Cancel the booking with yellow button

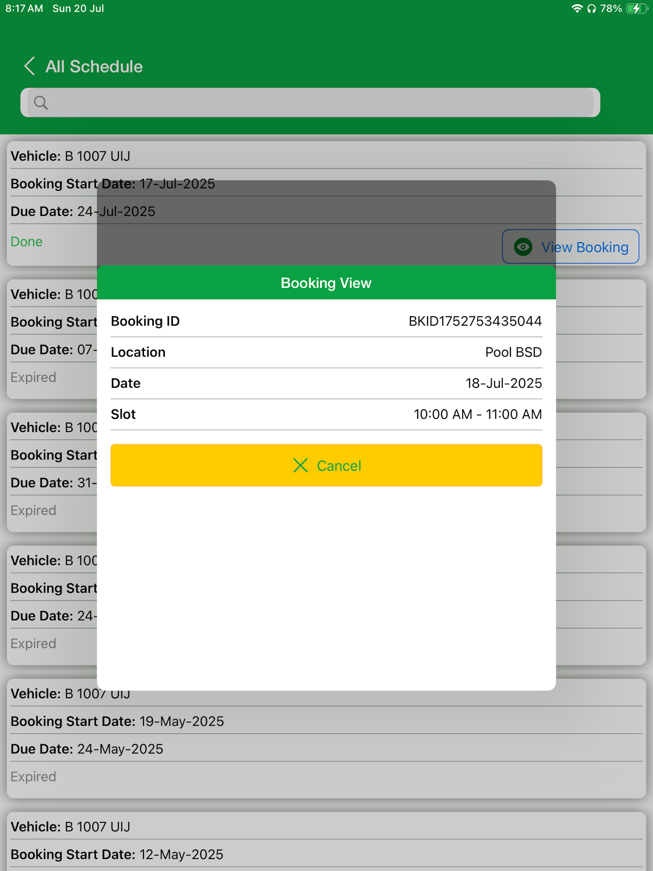point(326,465)
